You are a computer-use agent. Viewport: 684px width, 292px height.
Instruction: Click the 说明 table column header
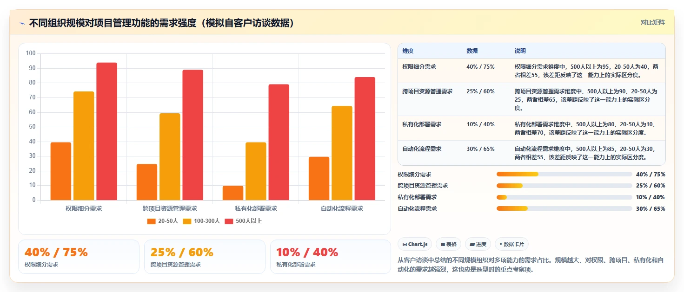pos(520,51)
